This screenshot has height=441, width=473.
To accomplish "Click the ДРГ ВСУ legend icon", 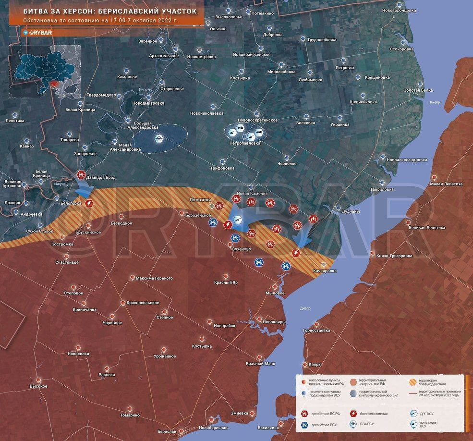I will tap(412, 413).
